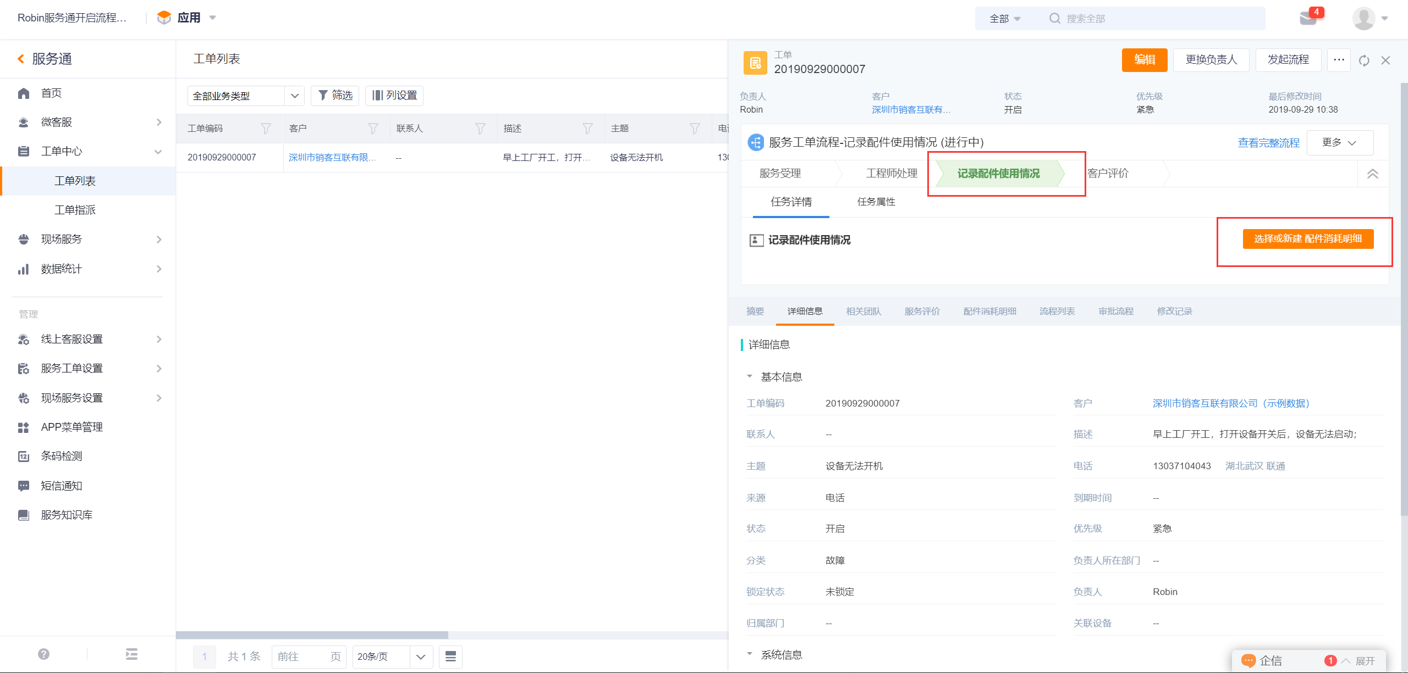Screen dimensions: 1408x673
Task: Click the 工程师处理 workflow stage
Action: (892, 174)
